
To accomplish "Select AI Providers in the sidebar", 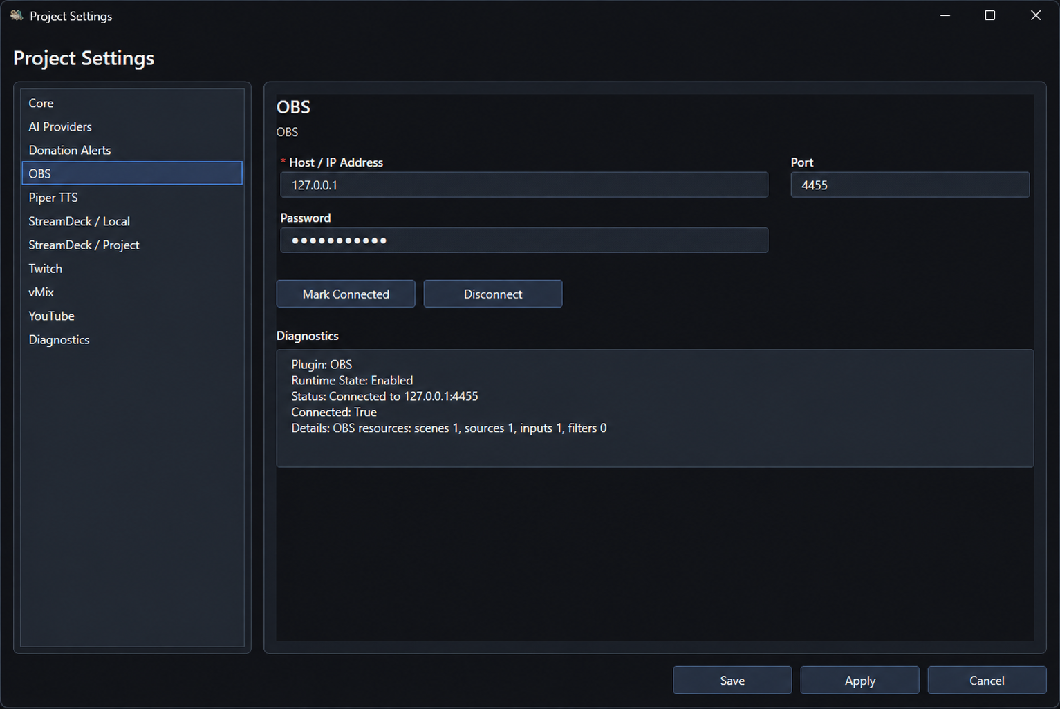I will pyautogui.click(x=132, y=126).
